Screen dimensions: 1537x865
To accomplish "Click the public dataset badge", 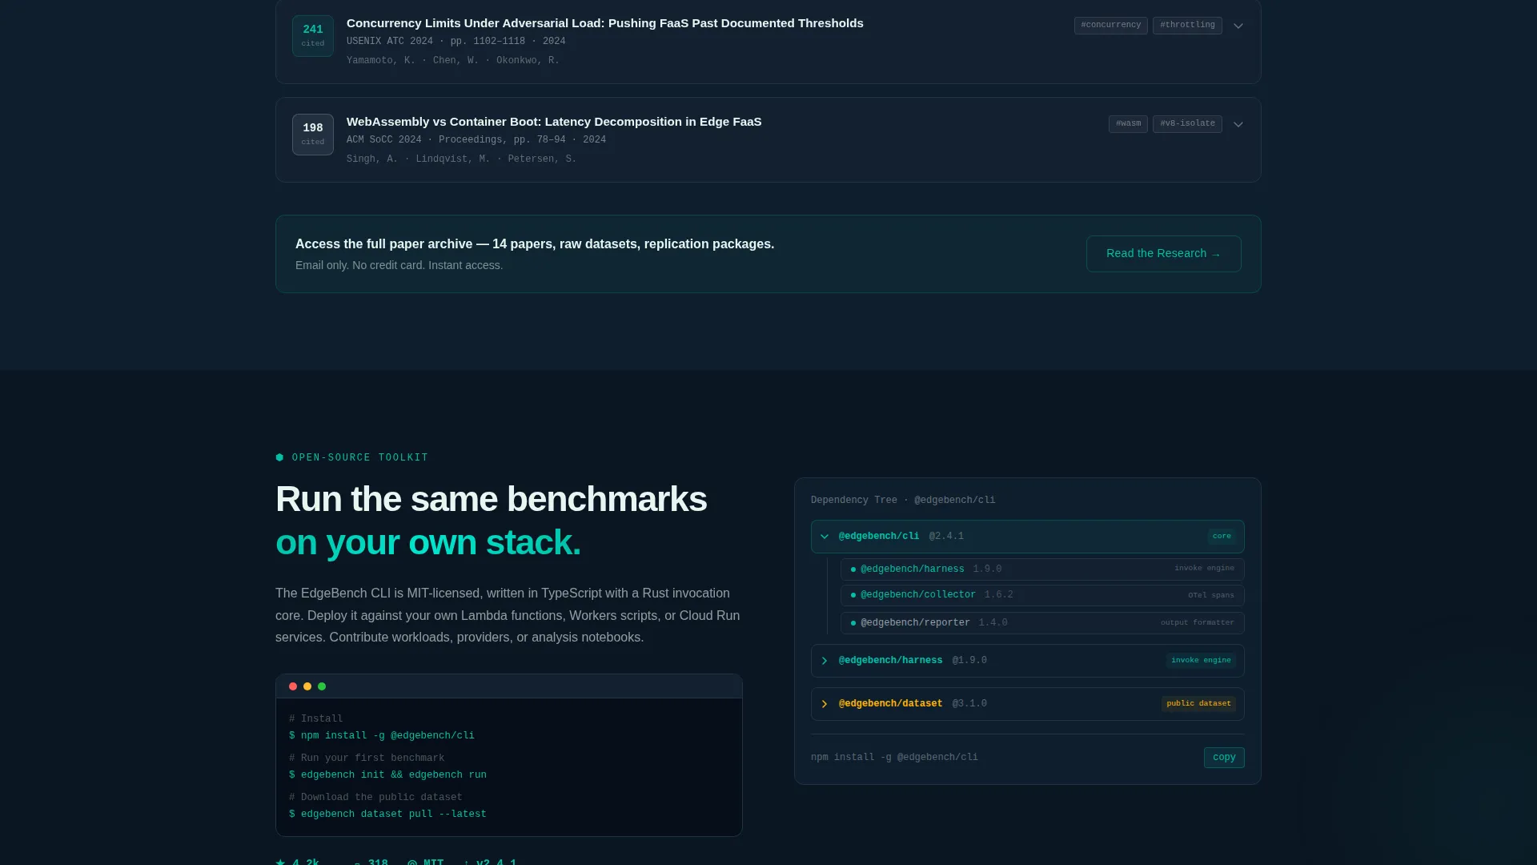I will 1198,704.
